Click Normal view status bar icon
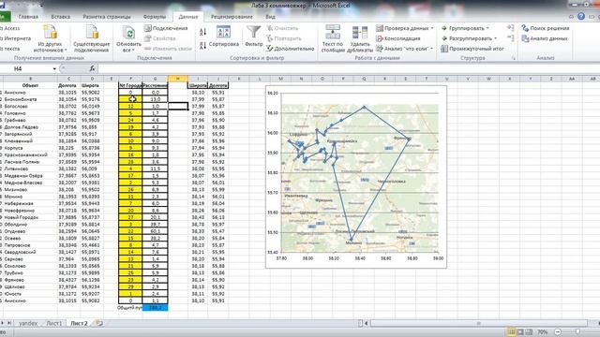 [x=511, y=332]
